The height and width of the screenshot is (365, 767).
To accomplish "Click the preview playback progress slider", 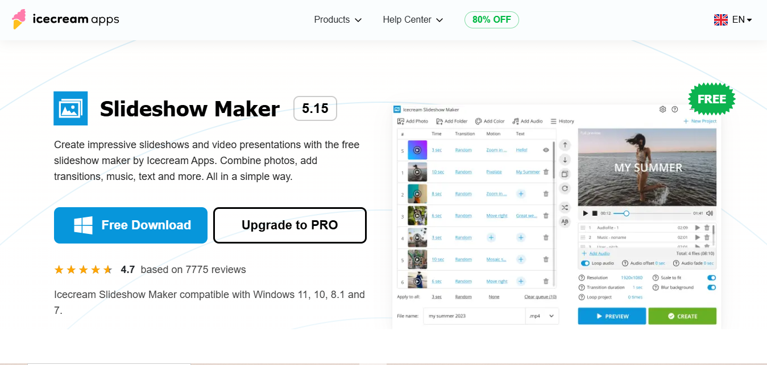I will pyautogui.click(x=651, y=213).
